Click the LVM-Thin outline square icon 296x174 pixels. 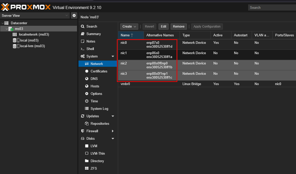tap(87, 153)
